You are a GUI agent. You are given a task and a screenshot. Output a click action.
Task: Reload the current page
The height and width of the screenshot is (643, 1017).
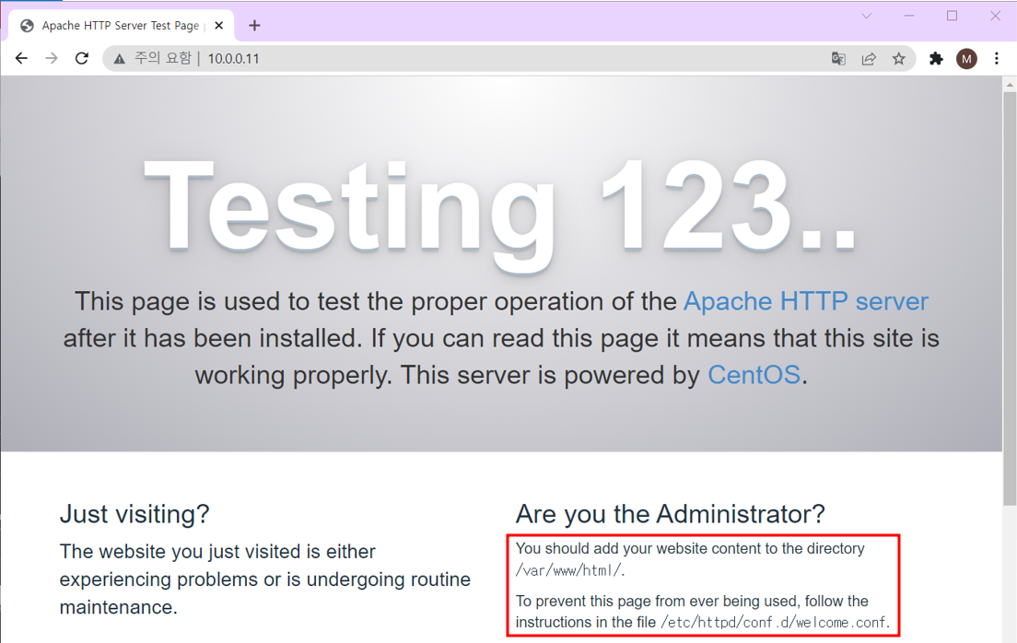pyautogui.click(x=82, y=58)
